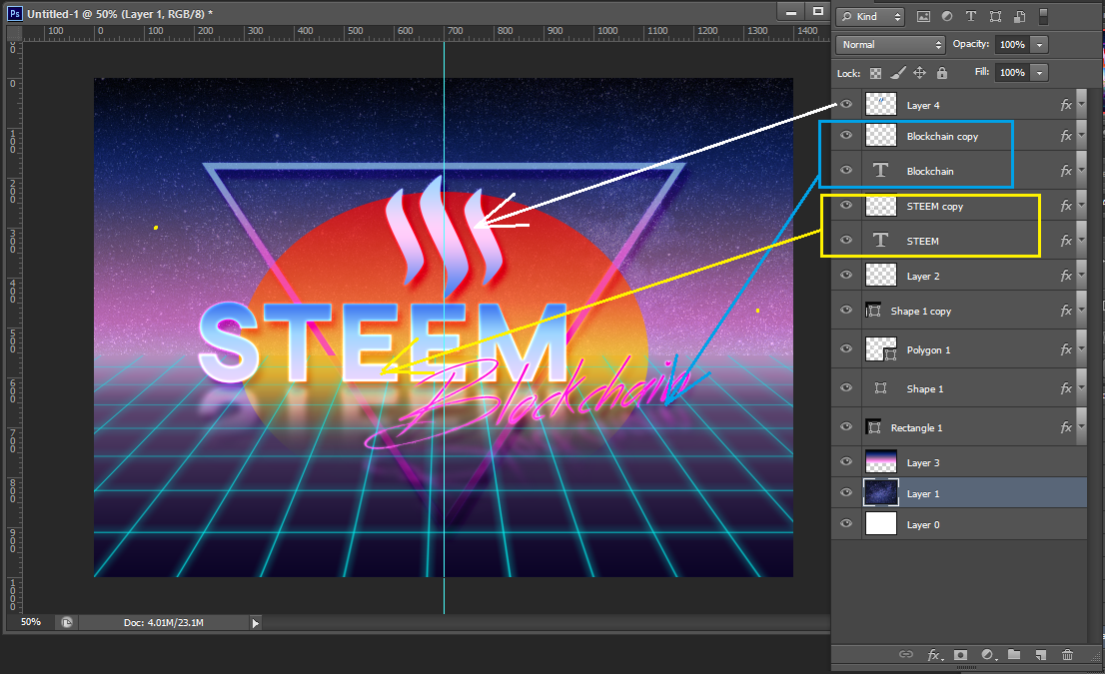The width and height of the screenshot is (1105, 674).
Task: Open the Kind filter type dropdown
Action: (870, 17)
